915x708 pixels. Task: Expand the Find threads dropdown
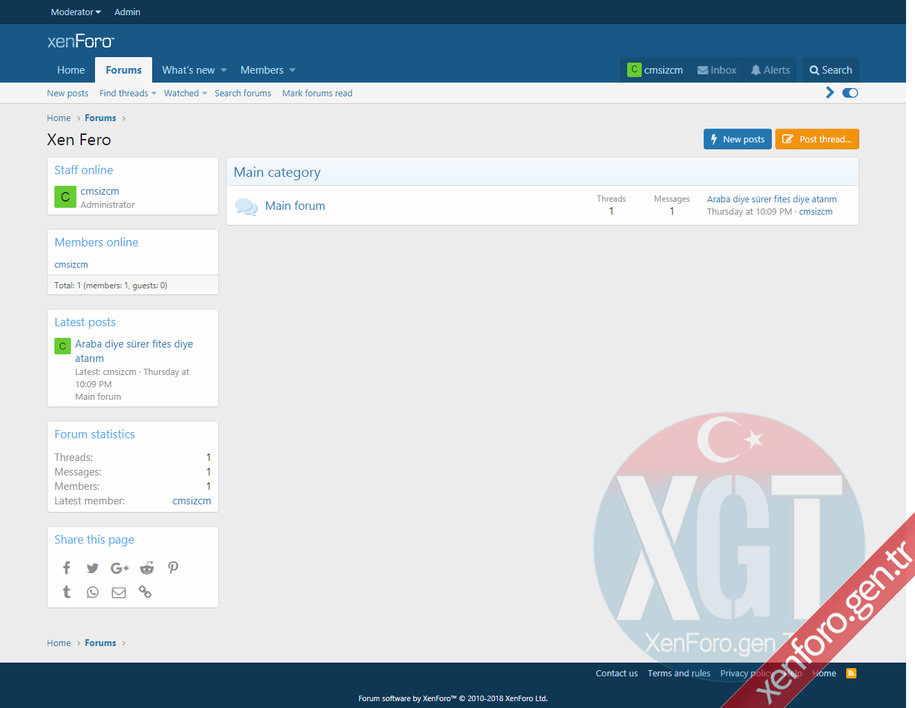point(154,94)
